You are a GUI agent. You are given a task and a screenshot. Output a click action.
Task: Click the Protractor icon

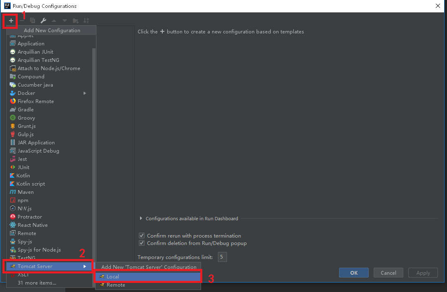(12, 217)
